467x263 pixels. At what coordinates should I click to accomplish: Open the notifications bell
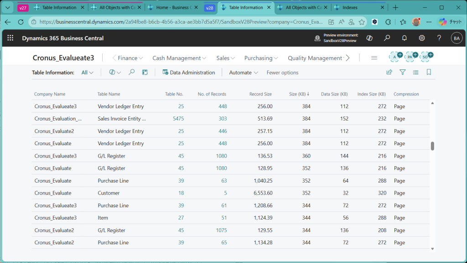(x=404, y=38)
